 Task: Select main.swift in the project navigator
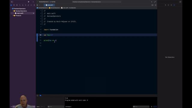[x=23, y=13]
